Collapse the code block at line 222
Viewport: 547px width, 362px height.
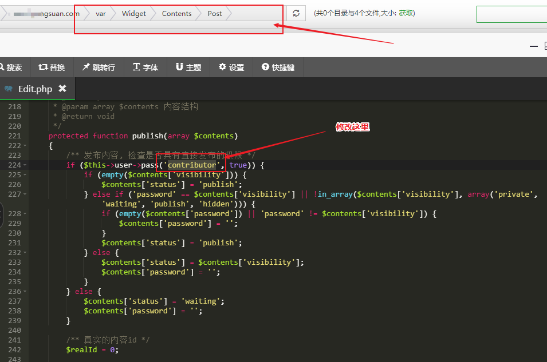[x=25, y=146]
